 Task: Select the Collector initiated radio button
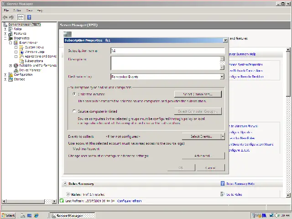[x=74, y=94]
